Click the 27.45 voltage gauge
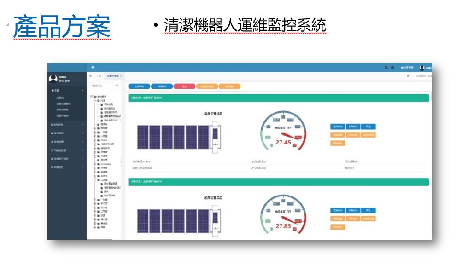This screenshot has width=474, height=271. (283, 133)
